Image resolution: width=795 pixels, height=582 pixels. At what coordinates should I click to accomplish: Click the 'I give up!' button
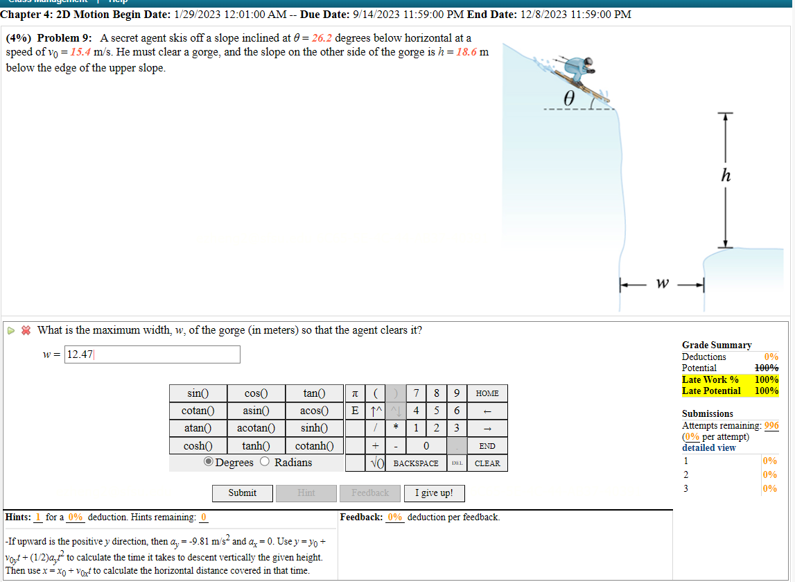434,493
